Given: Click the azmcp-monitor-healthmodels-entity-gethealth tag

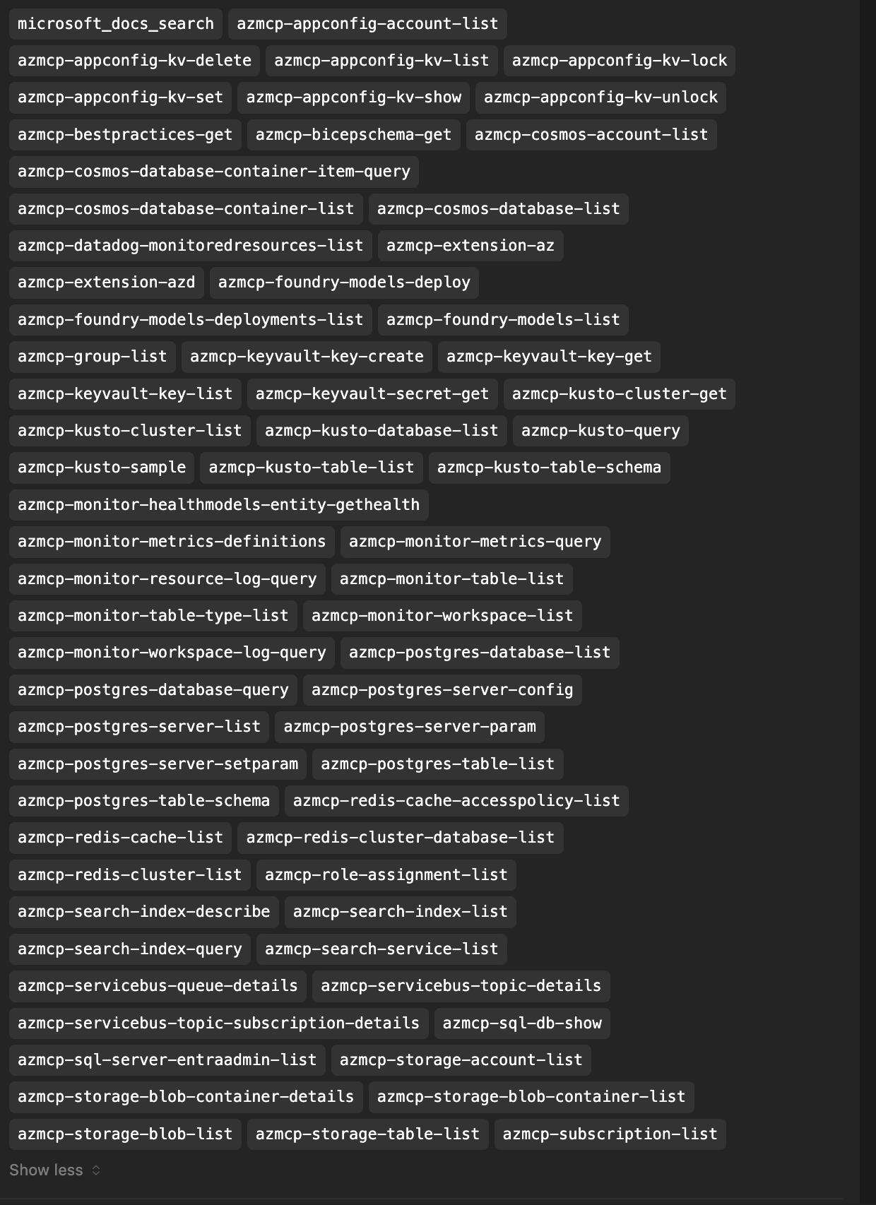Looking at the screenshot, I should [x=218, y=504].
